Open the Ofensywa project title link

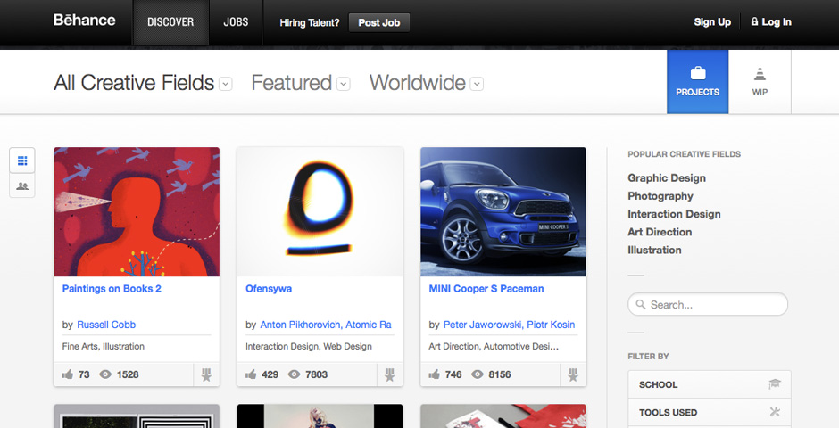pyautogui.click(x=269, y=289)
